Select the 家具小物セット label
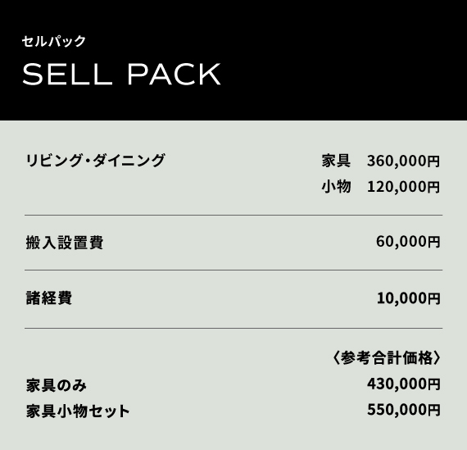The image size is (467, 450). click(x=78, y=411)
